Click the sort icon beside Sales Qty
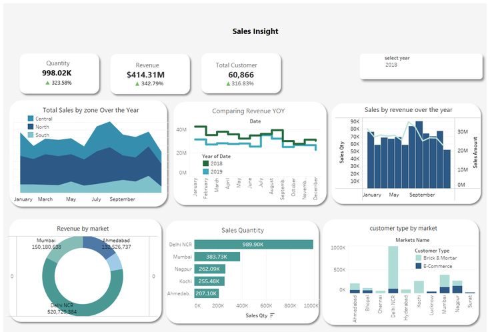The height and width of the screenshot is (332, 490). (x=272, y=315)
